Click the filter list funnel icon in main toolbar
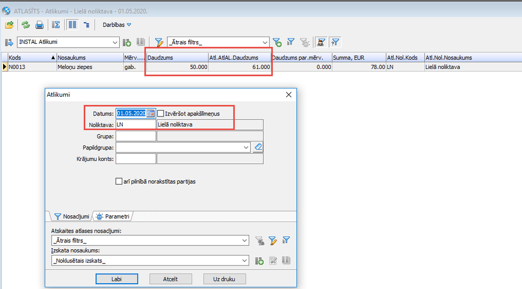This screenshot has width=522, height=289. (291, 42)
